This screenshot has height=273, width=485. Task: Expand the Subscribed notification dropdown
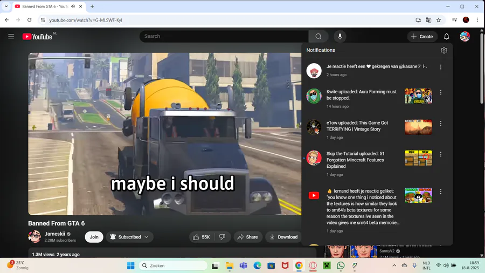(x=129, y=237)
